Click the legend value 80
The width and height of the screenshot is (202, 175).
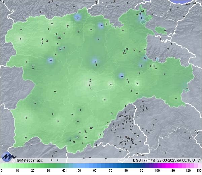[126, 171]
